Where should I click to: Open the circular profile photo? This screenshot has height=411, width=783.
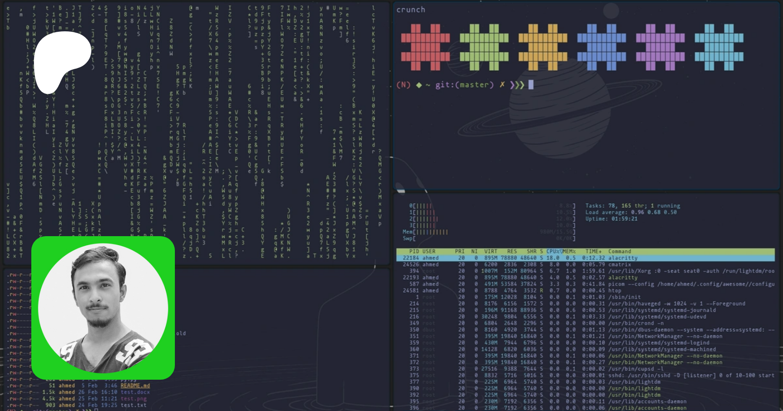103,308
